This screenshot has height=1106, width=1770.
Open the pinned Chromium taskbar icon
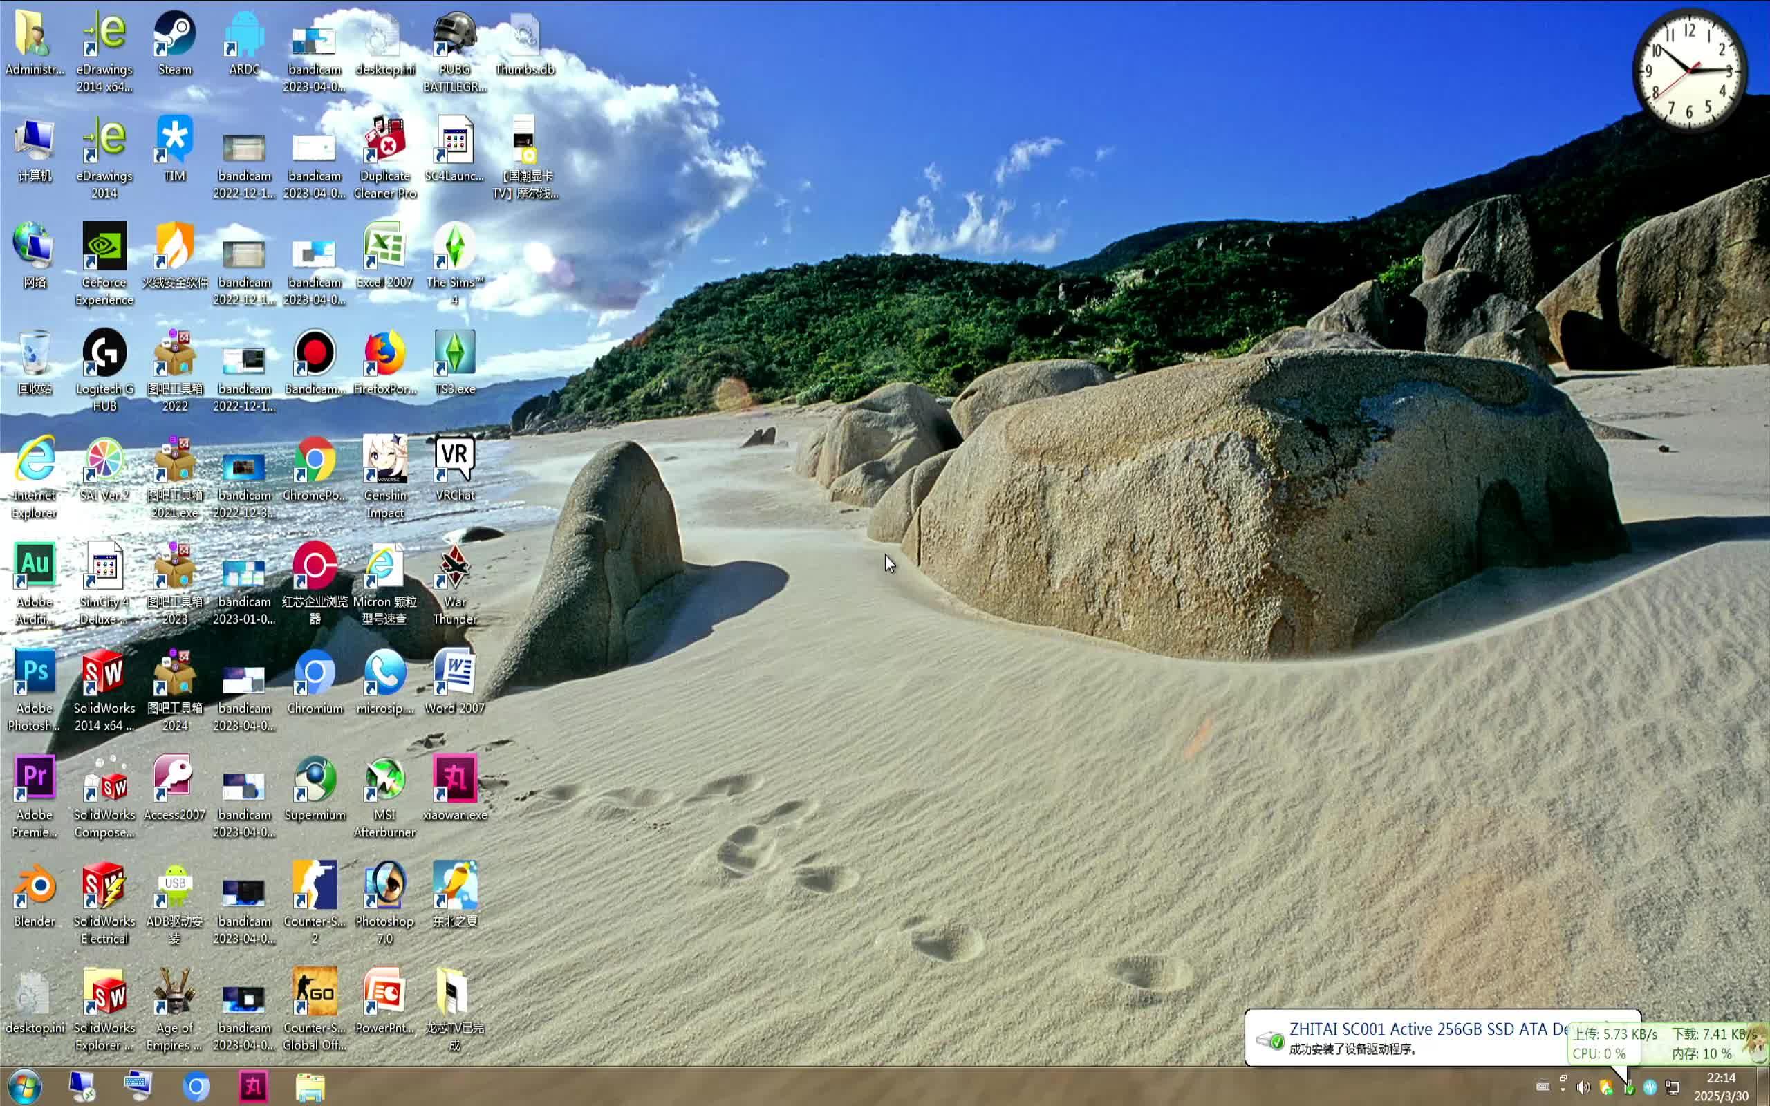[x=196, y=1087]
